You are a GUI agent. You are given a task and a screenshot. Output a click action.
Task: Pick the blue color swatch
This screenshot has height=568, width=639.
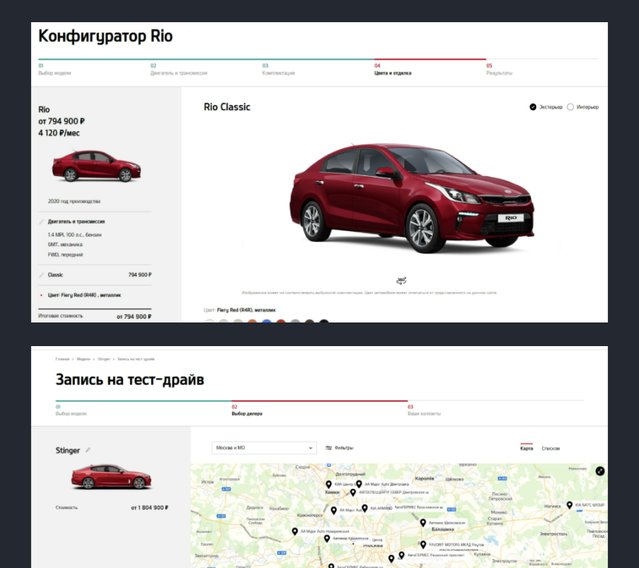click(266, 322)
